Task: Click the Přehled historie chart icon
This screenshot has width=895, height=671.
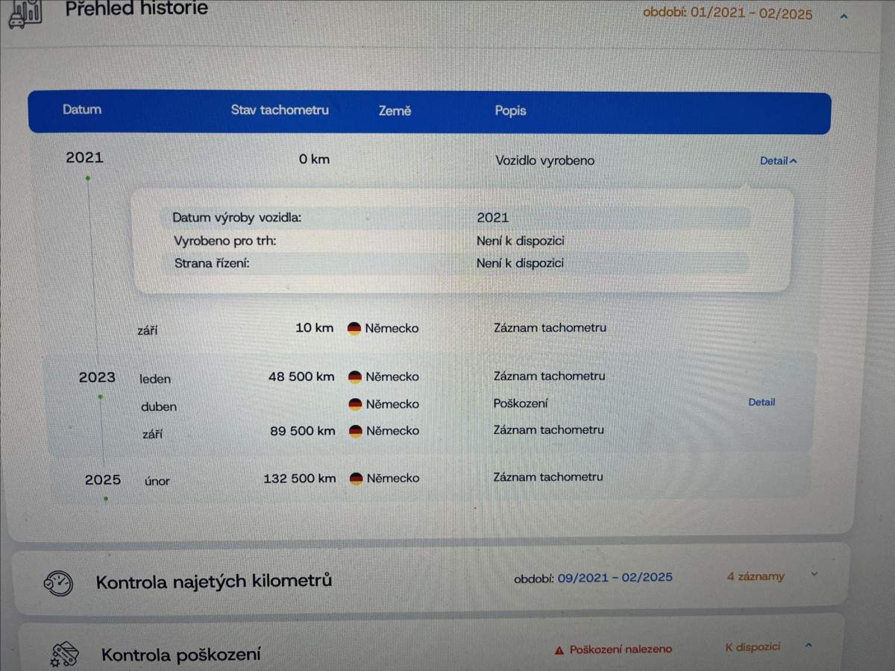Action: (x=25, y=13)
